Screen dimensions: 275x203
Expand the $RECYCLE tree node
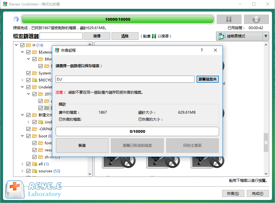click(22, 80)
